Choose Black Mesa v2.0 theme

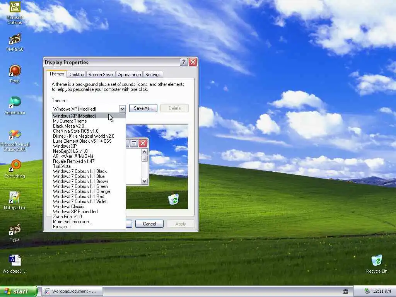pos(89,126)
